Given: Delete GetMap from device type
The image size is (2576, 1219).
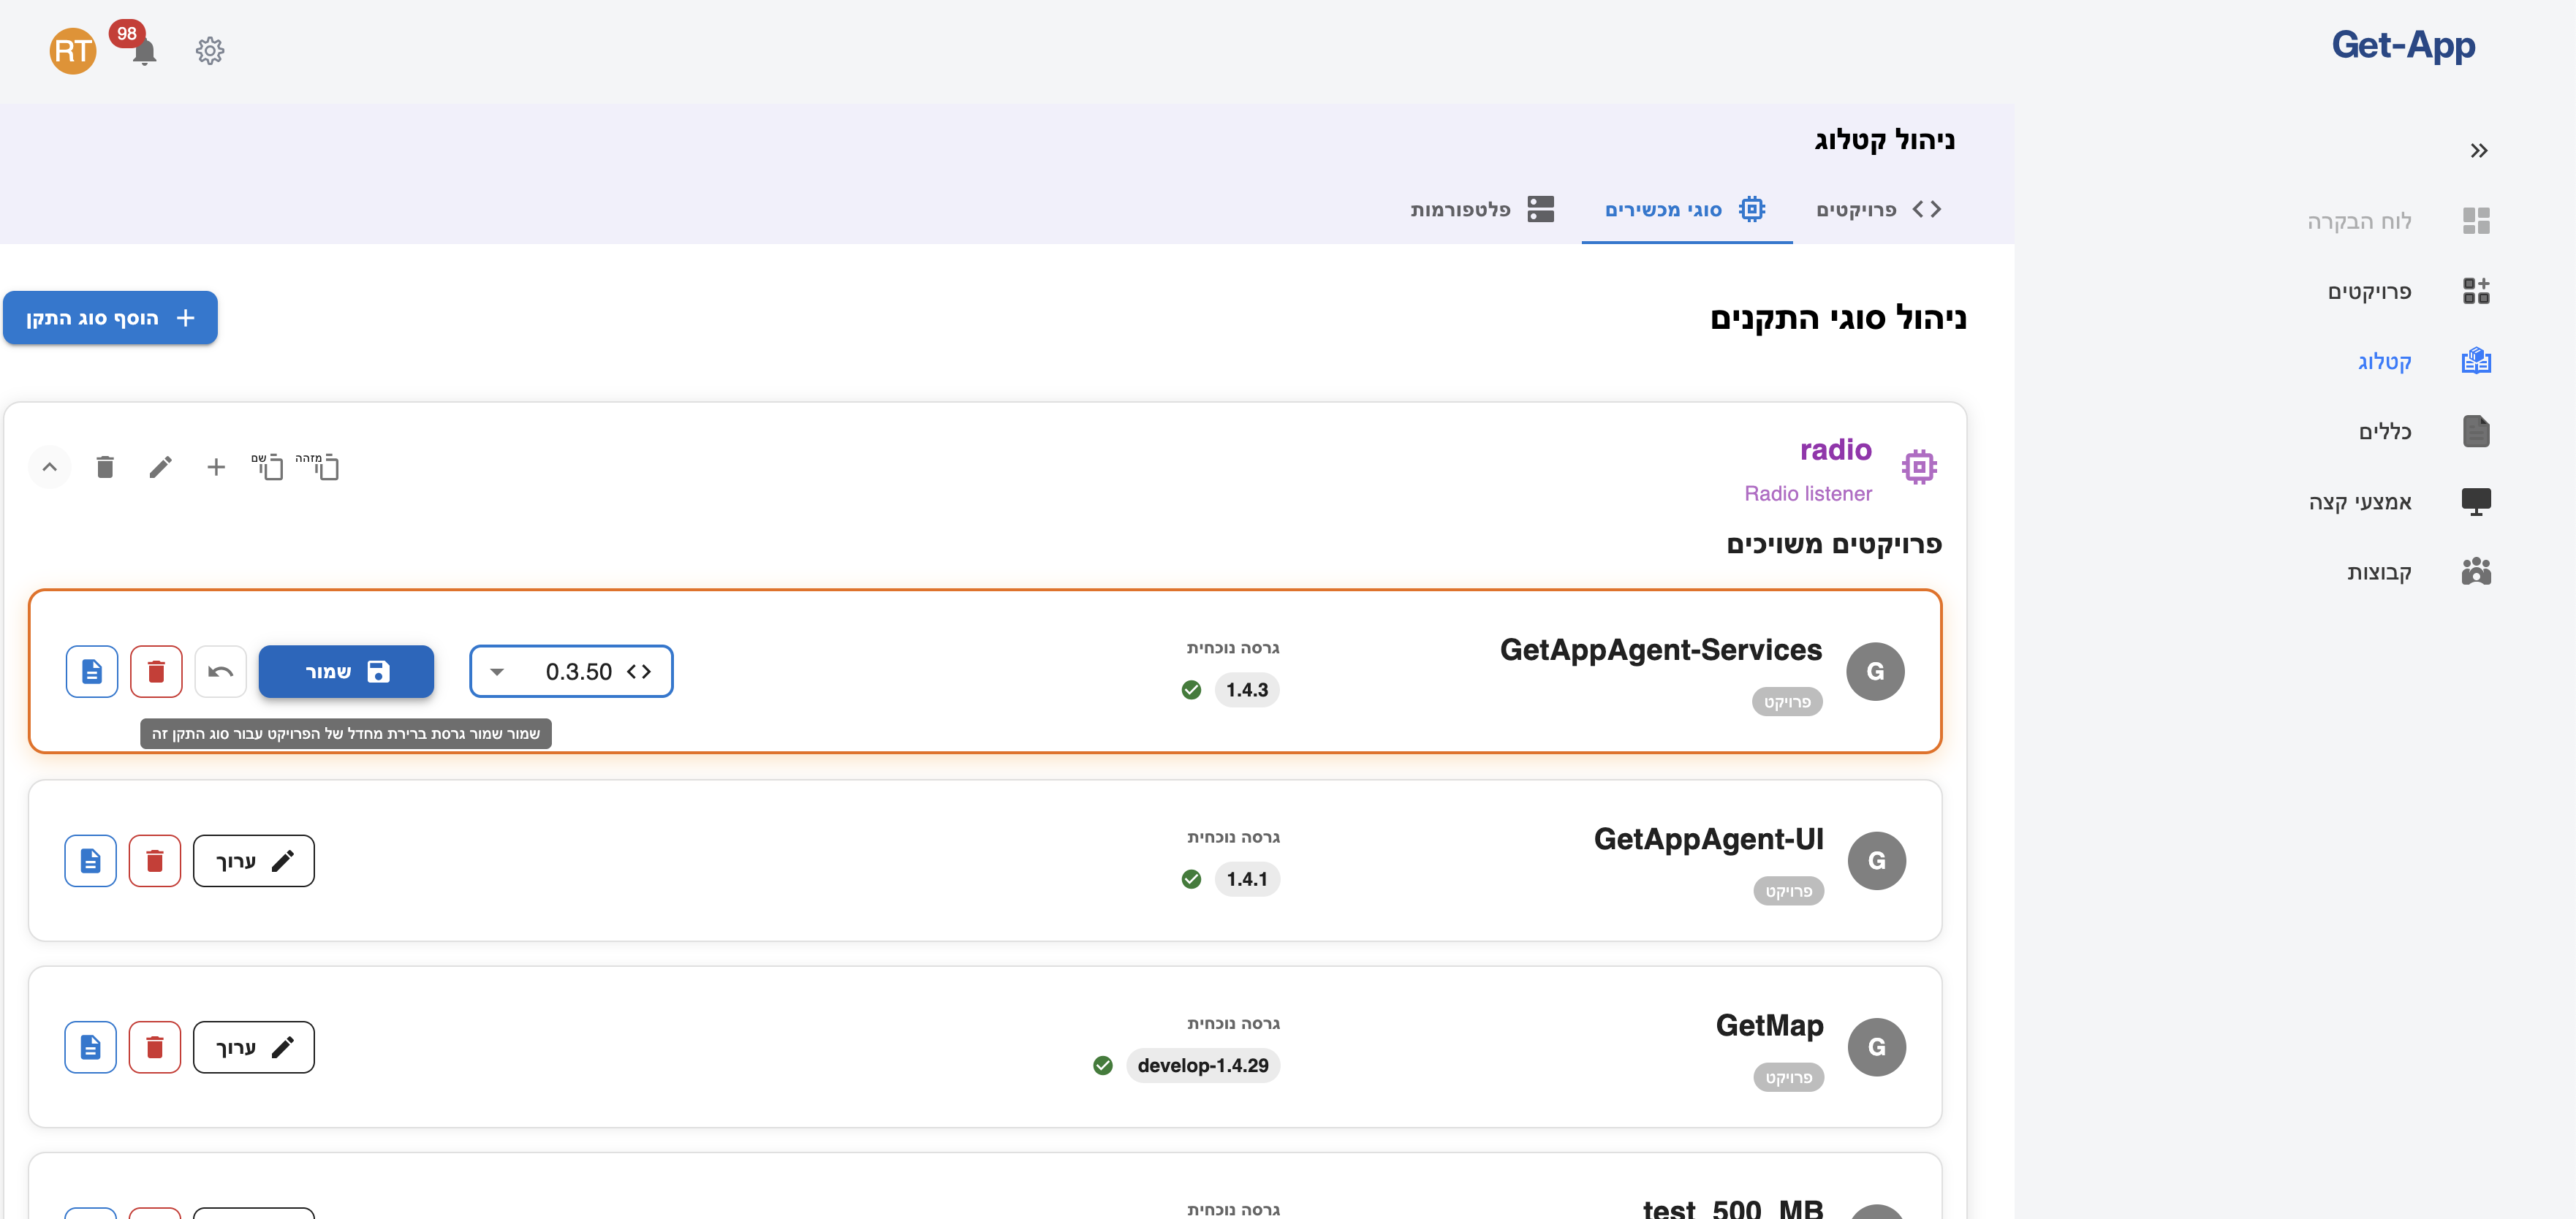Looking at the screenshot, I should pyautogui.click(x=155, y=1047).
